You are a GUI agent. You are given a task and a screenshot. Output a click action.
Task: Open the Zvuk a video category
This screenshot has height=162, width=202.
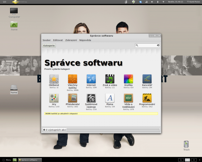[110, 79]
